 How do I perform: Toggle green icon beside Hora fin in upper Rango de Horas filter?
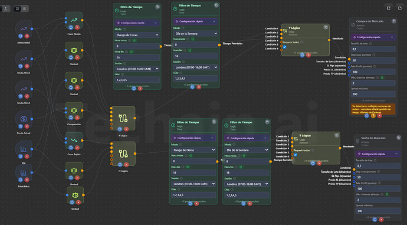[131, 52]
